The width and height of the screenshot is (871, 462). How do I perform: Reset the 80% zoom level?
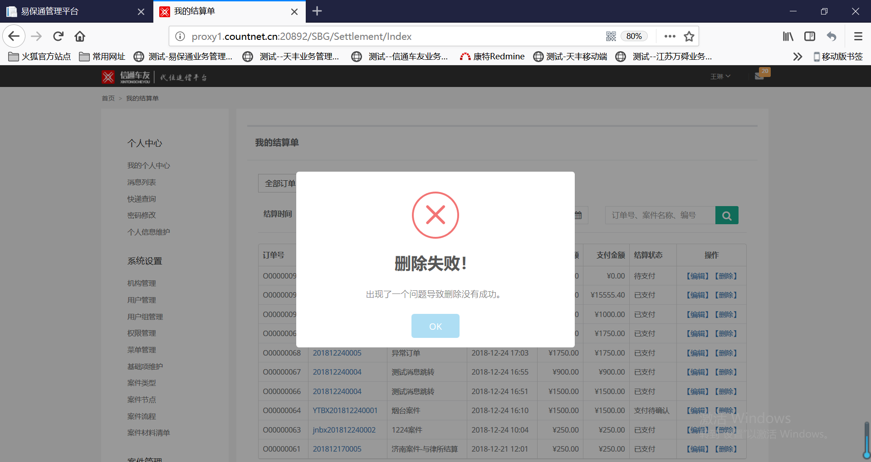[x=634, y=36]
